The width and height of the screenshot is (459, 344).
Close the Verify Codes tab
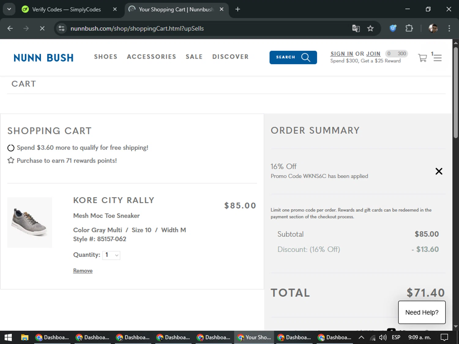(115, 9)
